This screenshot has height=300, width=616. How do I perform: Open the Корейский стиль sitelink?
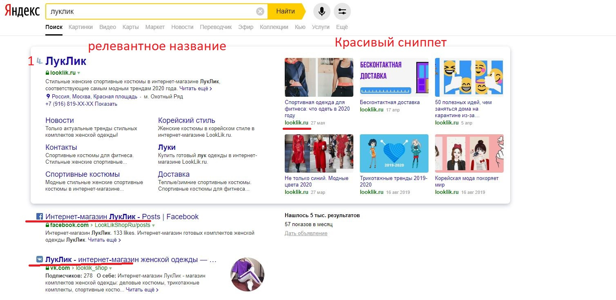187,120
